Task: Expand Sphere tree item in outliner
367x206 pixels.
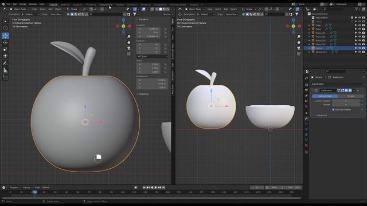Action: pyautogui.click(x=309, y=48)
